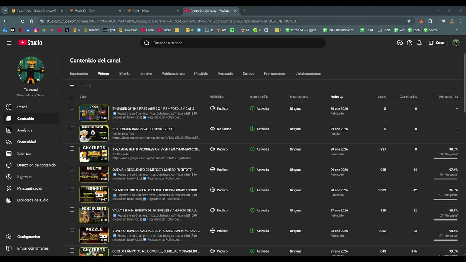Open the comments feedback icon in header
466x262 pixels.
400,43
